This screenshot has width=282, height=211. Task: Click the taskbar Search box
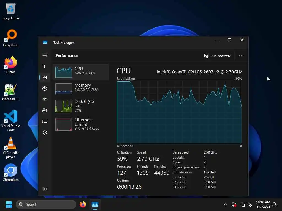[x=46, y=204]
